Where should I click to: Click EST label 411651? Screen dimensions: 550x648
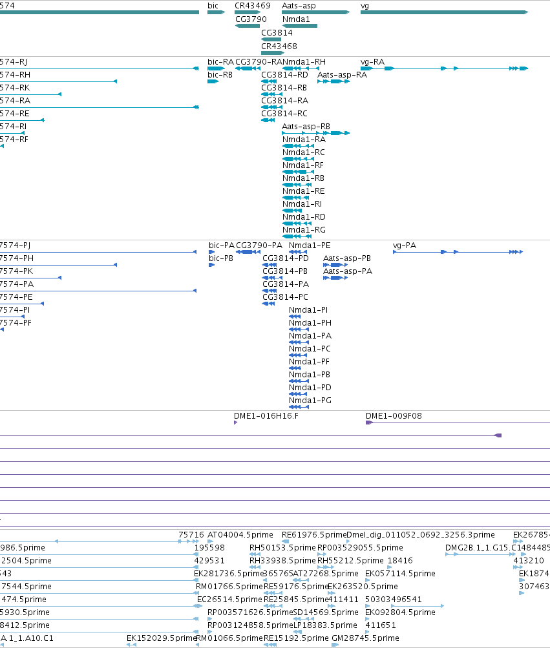[x=381, y=625]
